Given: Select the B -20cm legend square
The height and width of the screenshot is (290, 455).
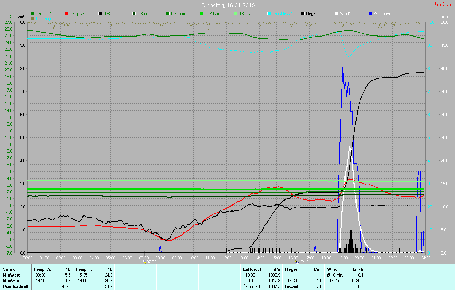Looking at the screenshot, I should click(202, 13).
